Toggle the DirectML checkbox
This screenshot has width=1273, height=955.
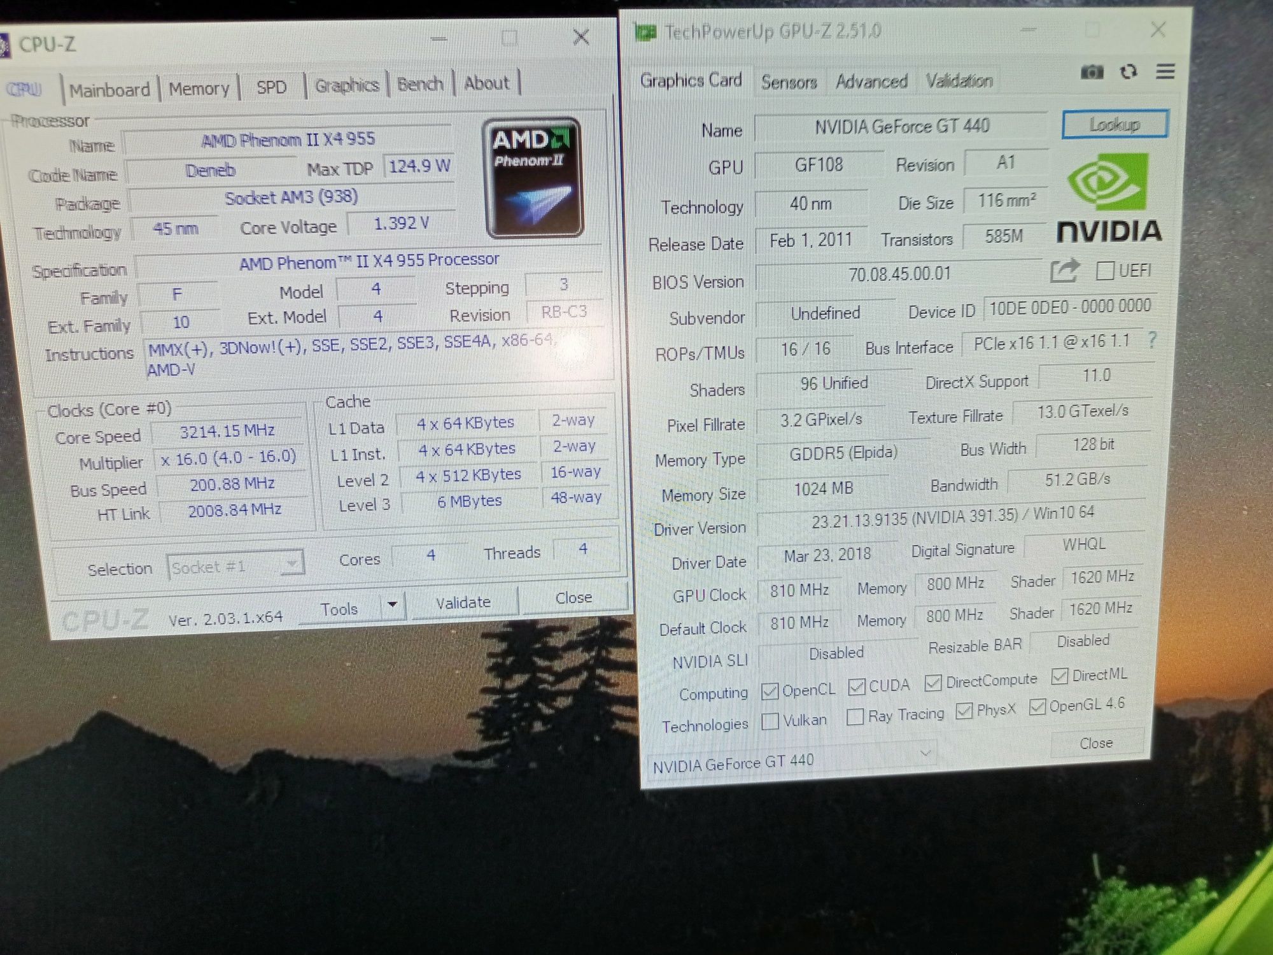tap(1059, 676)
